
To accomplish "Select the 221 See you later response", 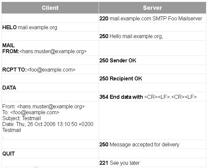I will (119, 163).
